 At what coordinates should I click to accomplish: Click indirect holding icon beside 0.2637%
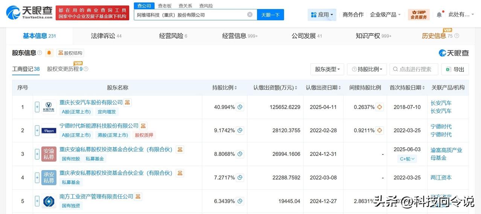pyautogui.click(x=380, y=107)
